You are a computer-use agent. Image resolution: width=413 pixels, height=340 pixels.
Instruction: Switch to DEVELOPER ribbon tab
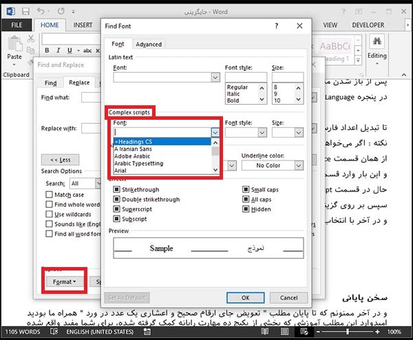click(368, 25)
